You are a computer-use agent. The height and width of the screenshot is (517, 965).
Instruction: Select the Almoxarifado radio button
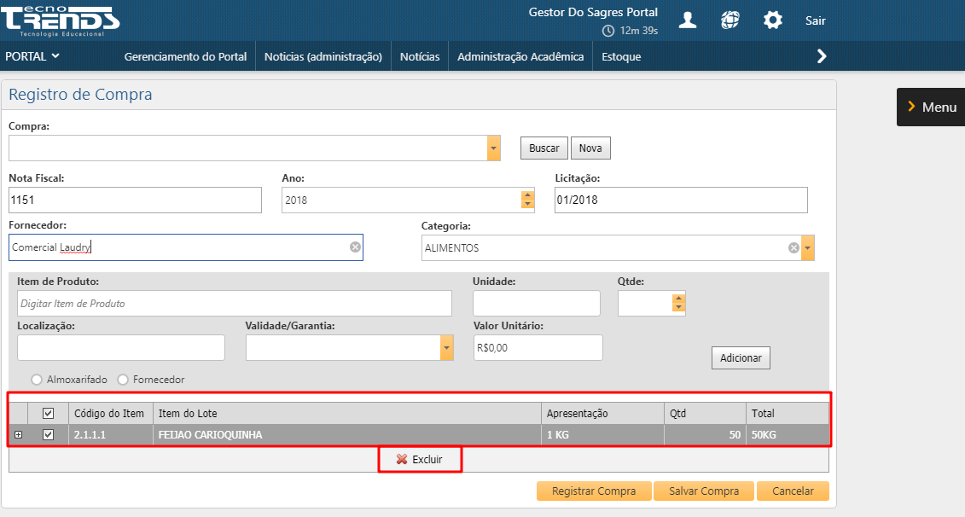click(37, 380)
